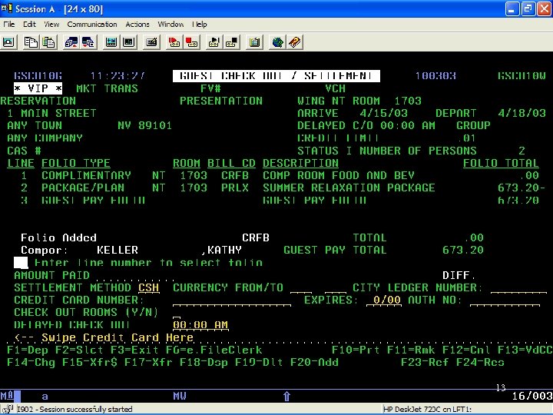Click the Compor name KELLER
Screen dimensions: 553x415
[118, 251]
